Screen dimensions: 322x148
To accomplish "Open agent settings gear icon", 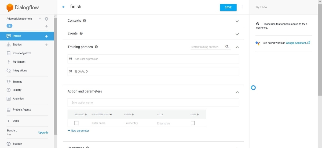I will (46, 19).
